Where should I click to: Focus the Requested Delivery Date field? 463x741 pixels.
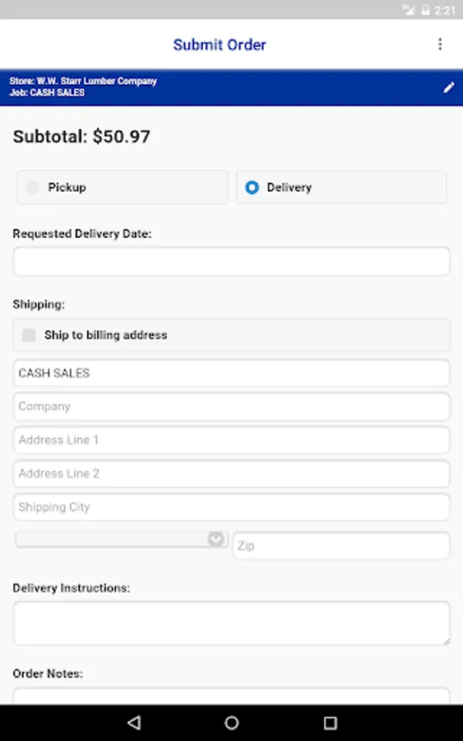click(232, 261)
